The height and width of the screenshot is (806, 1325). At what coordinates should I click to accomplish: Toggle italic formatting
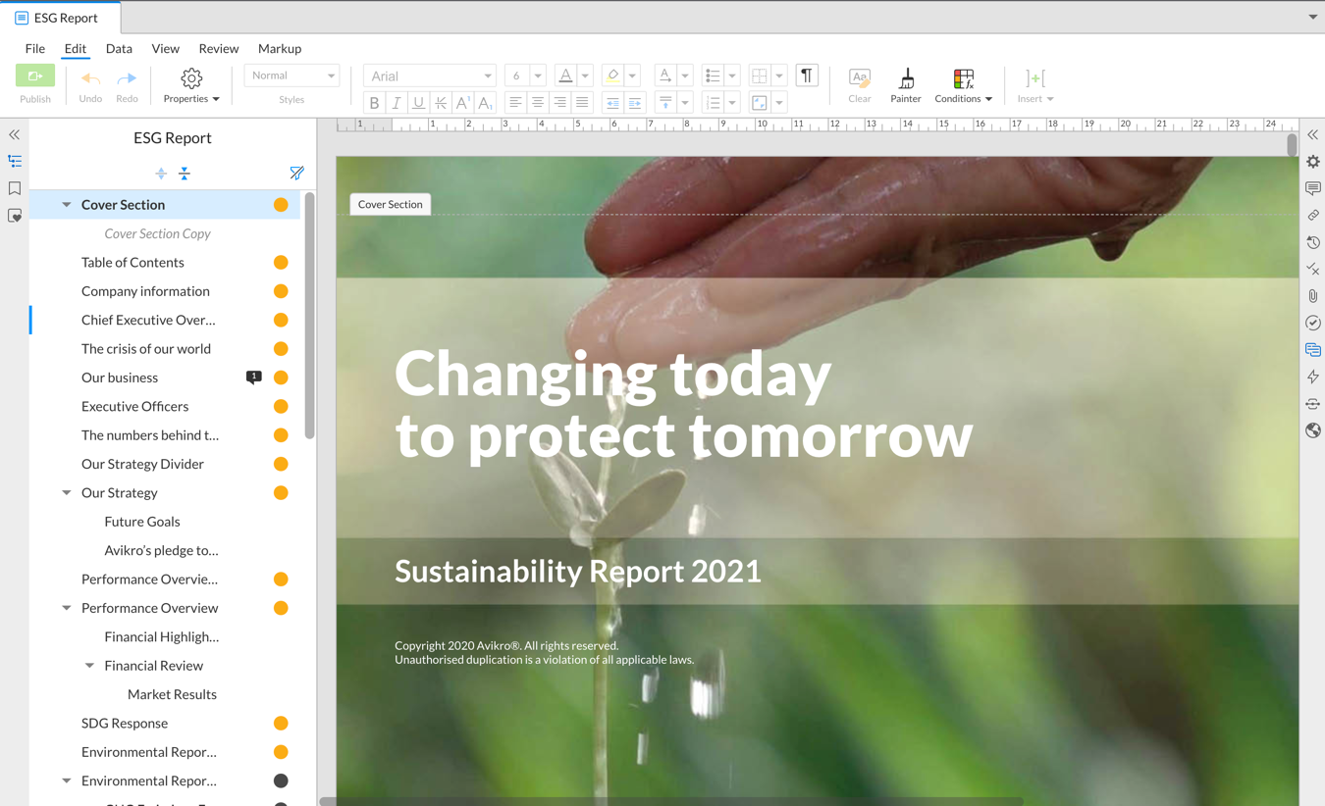point(397,103)
